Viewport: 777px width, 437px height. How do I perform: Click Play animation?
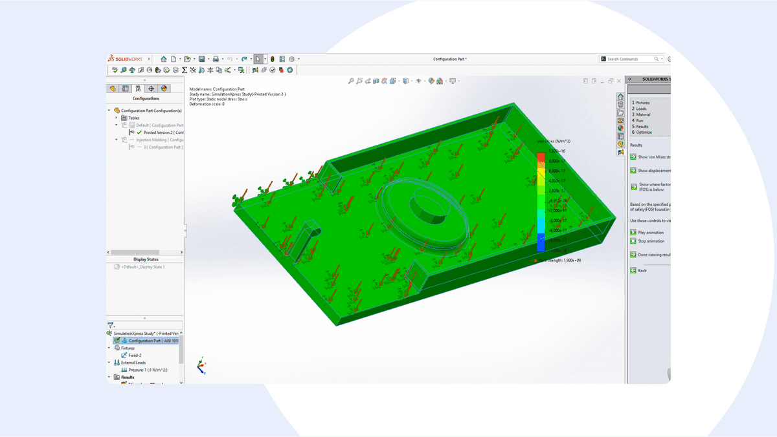pyautogui.click(x=647, y=232)
